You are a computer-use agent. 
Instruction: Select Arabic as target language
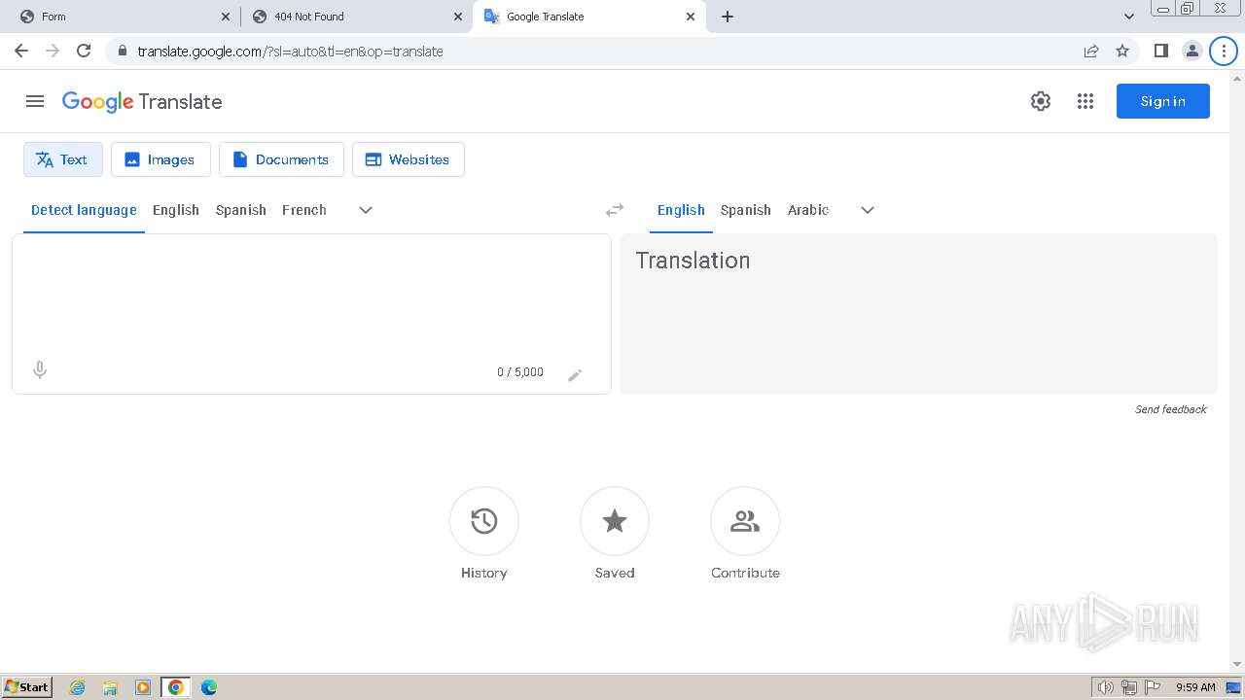808,210
